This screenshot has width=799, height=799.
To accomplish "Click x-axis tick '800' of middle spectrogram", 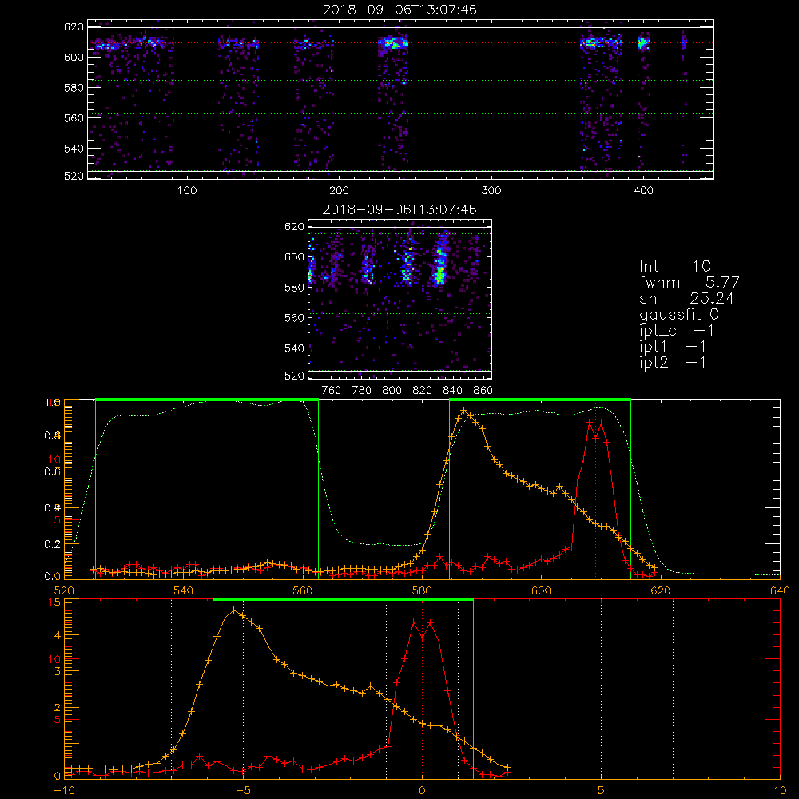I will (392, 391).
